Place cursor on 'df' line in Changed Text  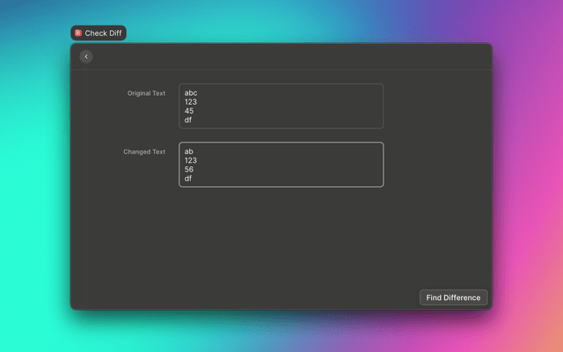tap(188, 179)
